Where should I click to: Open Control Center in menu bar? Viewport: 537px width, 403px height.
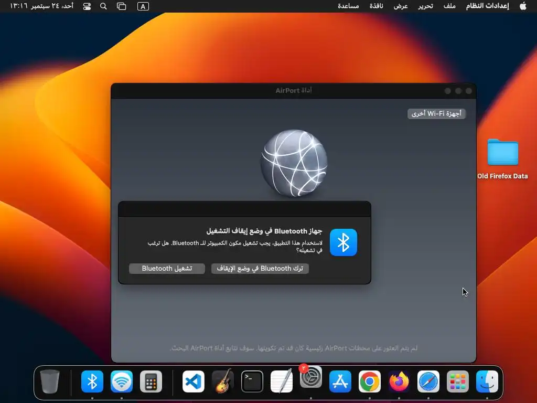coord(87,6)
